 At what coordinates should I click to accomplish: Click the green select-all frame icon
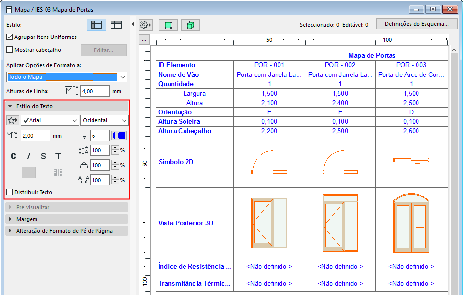click(x=168, y=25)
